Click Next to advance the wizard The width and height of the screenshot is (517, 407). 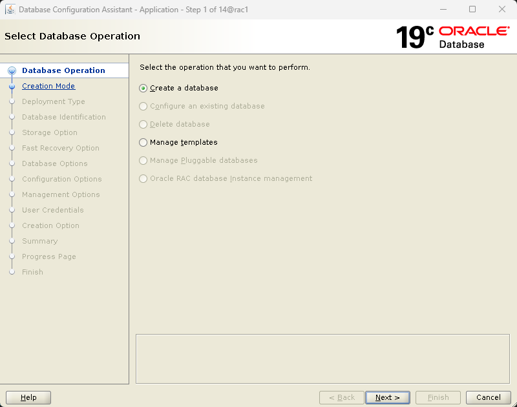(x=387, y=397)
